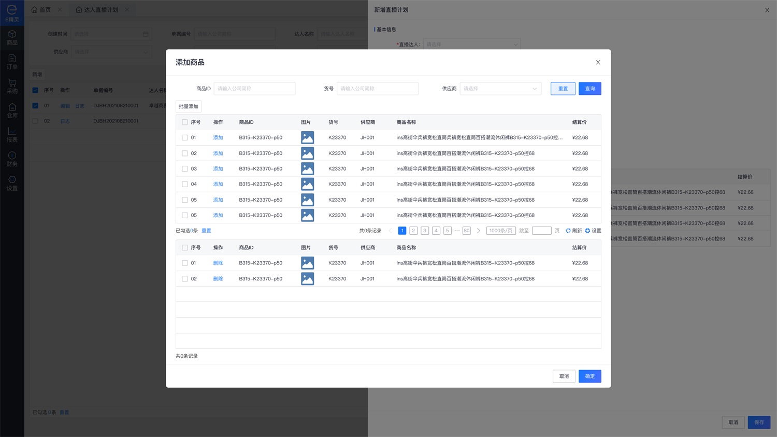Viewport: 777px width, 437px height.
Task: Toggle select-all checkbox in upper table header
Action: tap(185, 122)
